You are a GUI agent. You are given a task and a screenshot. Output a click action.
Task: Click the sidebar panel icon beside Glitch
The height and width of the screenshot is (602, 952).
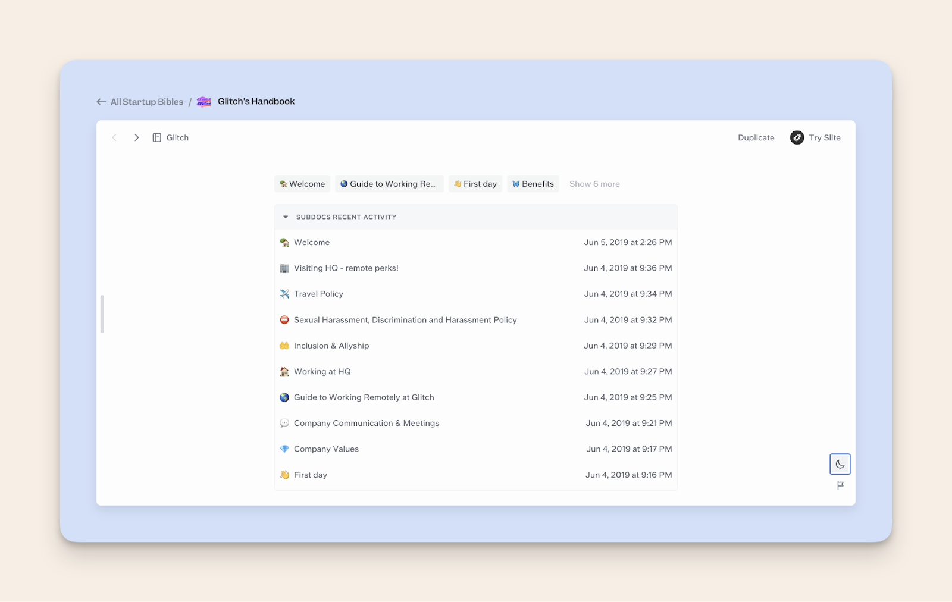(157, 137)
